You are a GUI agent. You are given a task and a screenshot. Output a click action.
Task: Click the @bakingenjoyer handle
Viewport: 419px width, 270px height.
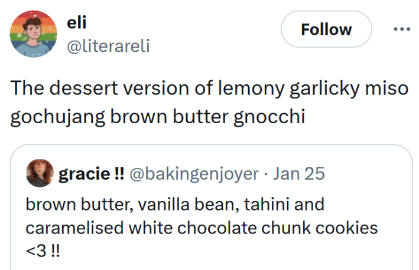194,174
